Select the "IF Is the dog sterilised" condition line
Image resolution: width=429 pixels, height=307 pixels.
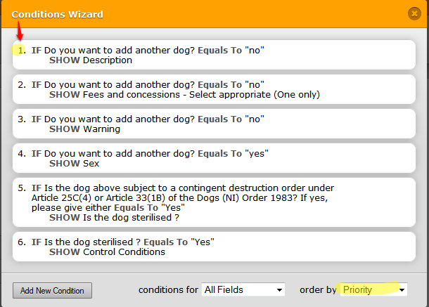click(123, 242)
